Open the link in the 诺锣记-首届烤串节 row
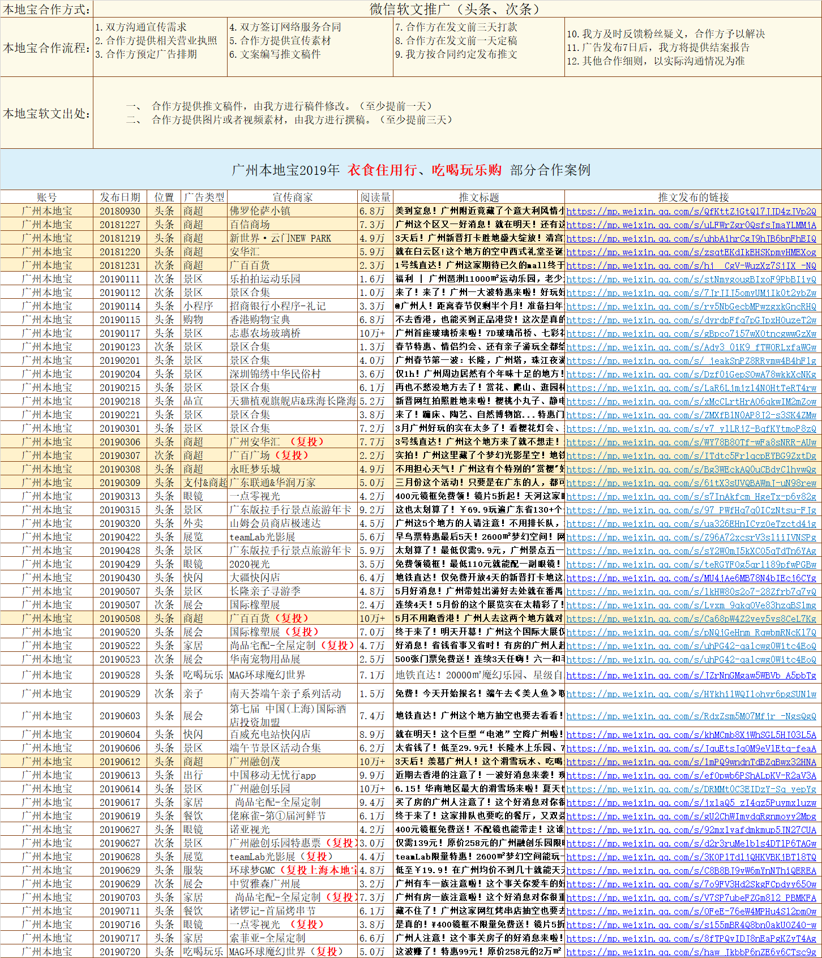This screenshot has width=822, height=958. (691, 912)
